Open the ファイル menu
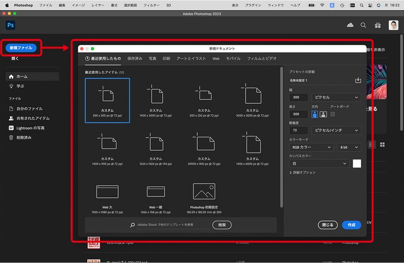Screen dimensions: 404x263 pyautogui.click(x=46, y=5)
